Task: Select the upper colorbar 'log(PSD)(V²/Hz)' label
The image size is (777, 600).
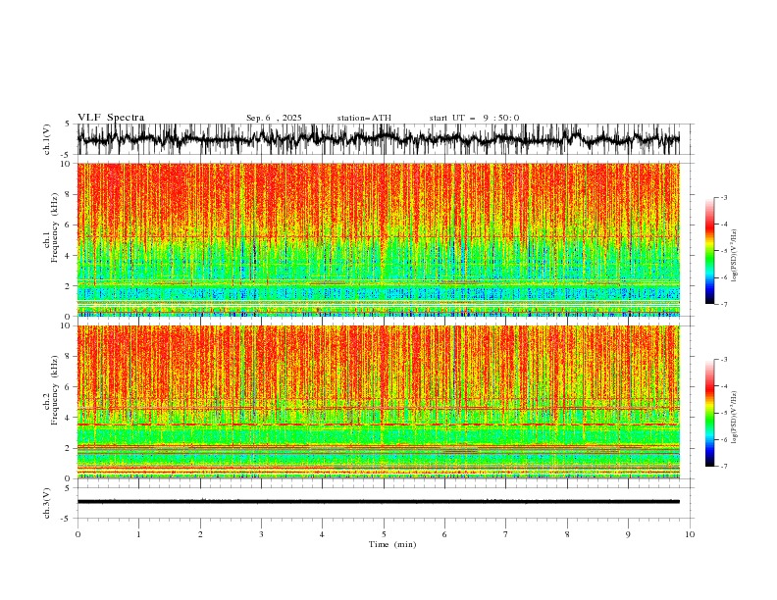Action: click(735, 256)
